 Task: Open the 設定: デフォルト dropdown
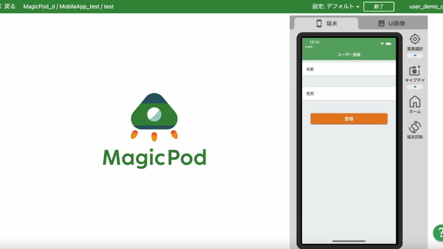[x=336, y=7]
